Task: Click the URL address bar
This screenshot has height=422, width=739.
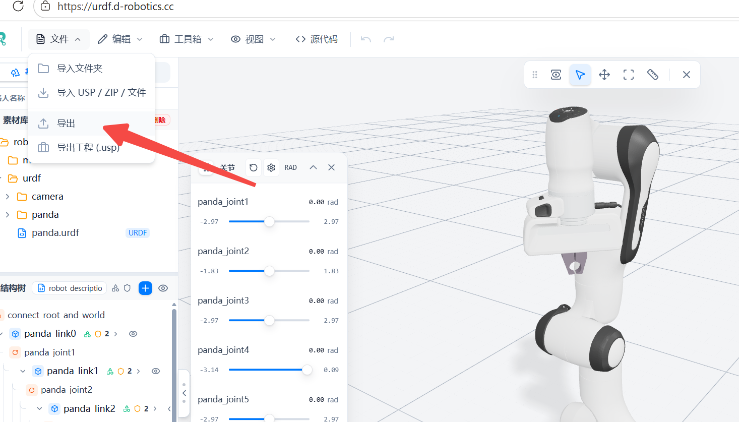Action: pos(386,7)
